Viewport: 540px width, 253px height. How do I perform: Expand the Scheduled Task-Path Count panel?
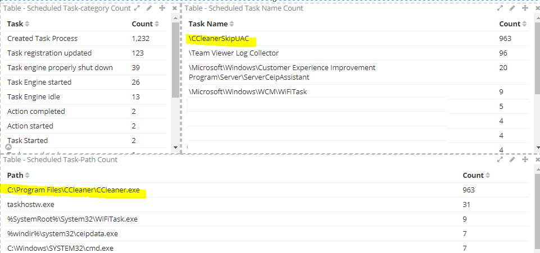click(x=500, y=159)
